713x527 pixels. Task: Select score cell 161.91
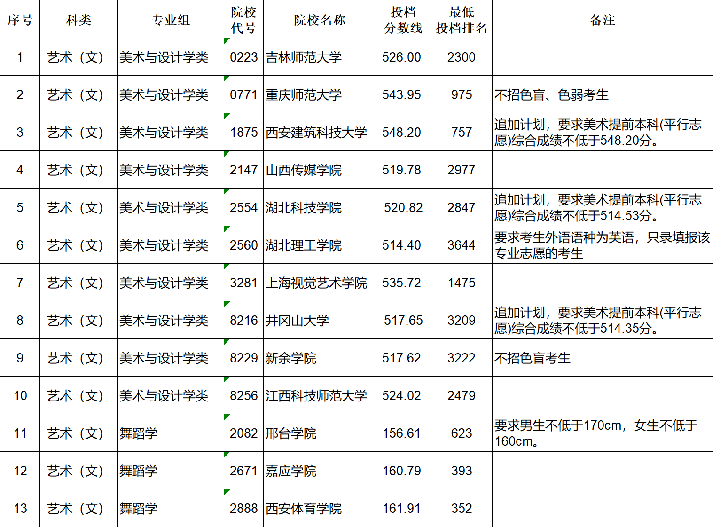[403, 508]
